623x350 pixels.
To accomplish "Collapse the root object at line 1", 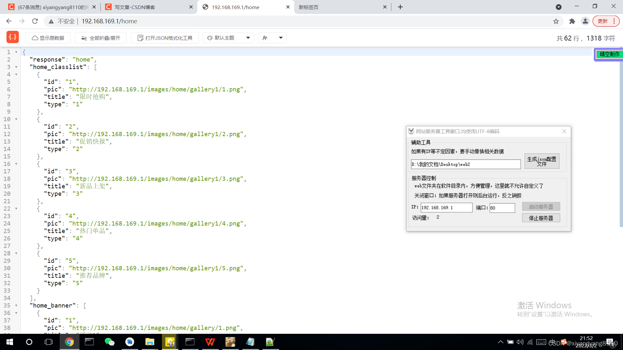I will [16, 52].
